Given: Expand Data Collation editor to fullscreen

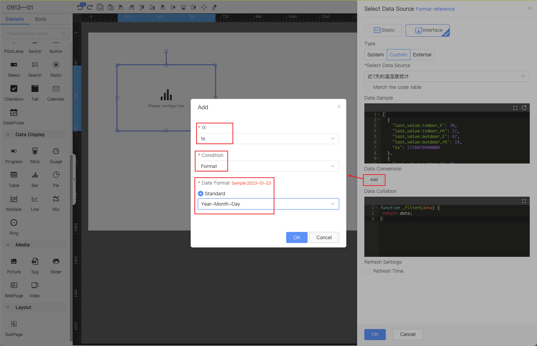Looking at the screenshot, I should point(524,201).
